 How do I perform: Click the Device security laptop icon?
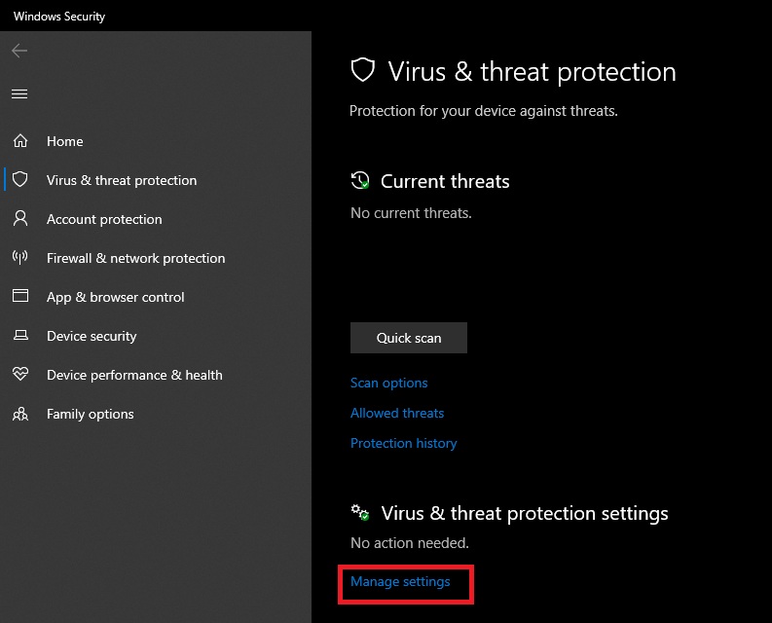point(19,336)
